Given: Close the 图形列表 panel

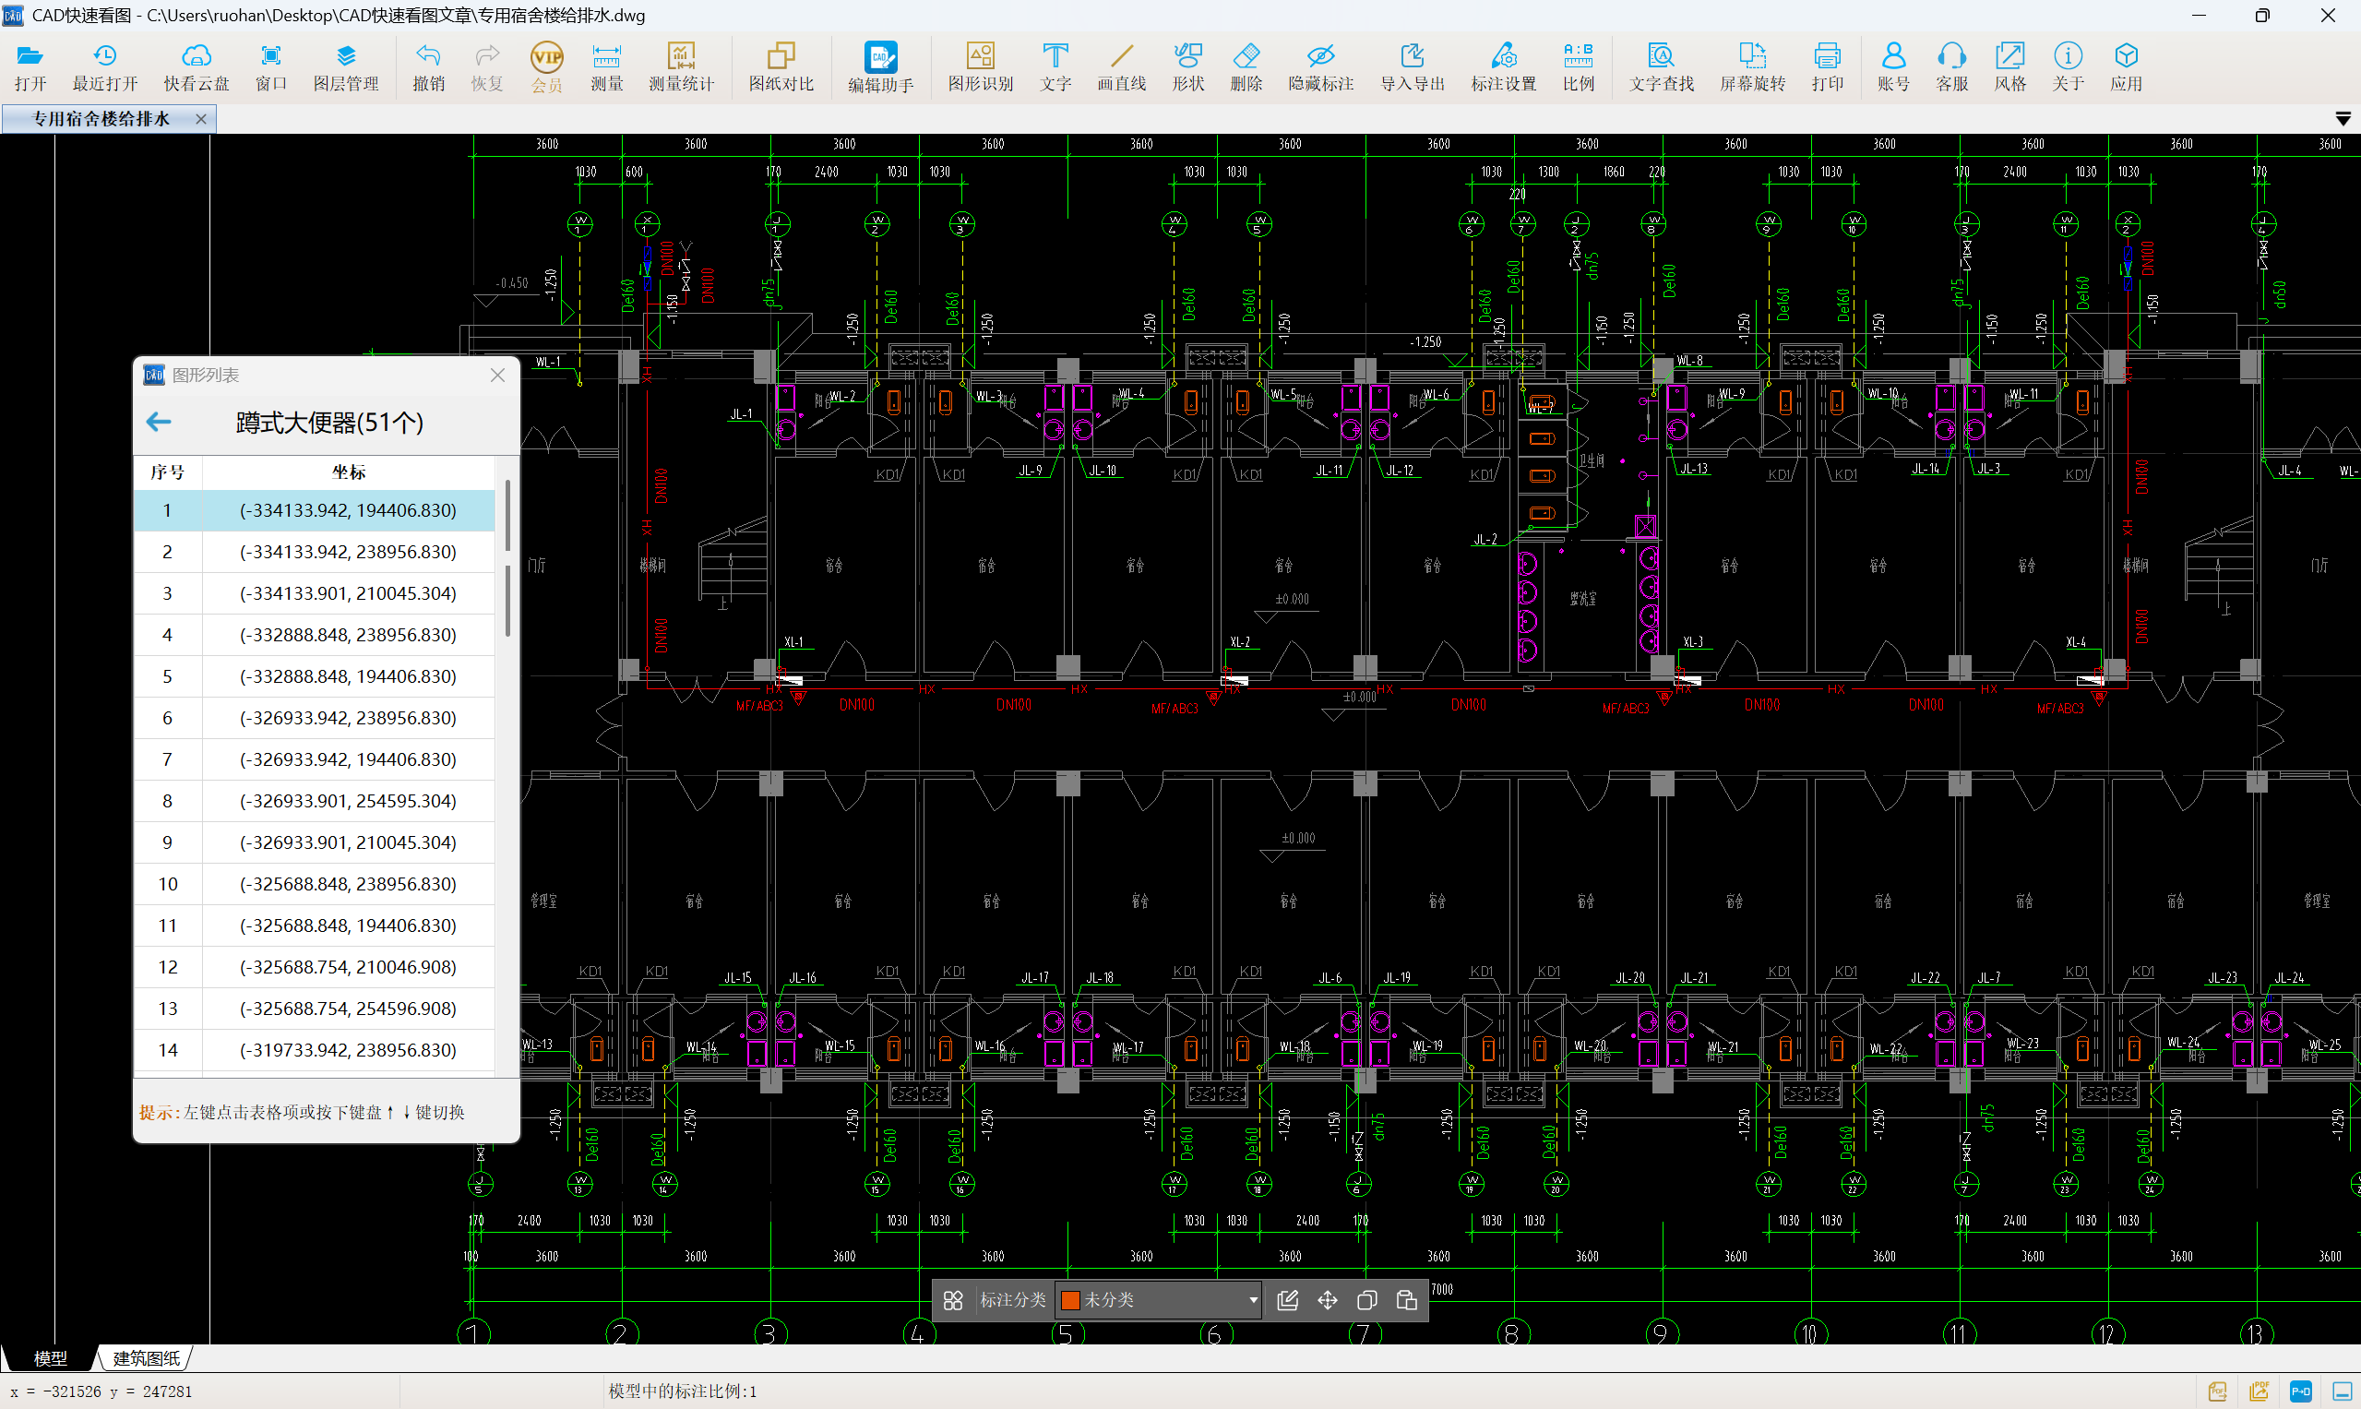Looking at the screenshot, I should pos(497,375).
